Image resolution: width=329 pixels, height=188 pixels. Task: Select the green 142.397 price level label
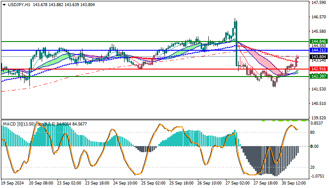coord(319,77)
